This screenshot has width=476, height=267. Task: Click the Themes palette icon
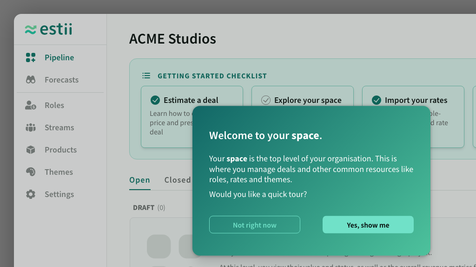click(x=31, y=172)
